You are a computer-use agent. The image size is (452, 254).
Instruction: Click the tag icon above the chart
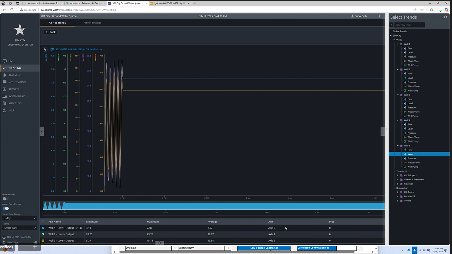45,49
